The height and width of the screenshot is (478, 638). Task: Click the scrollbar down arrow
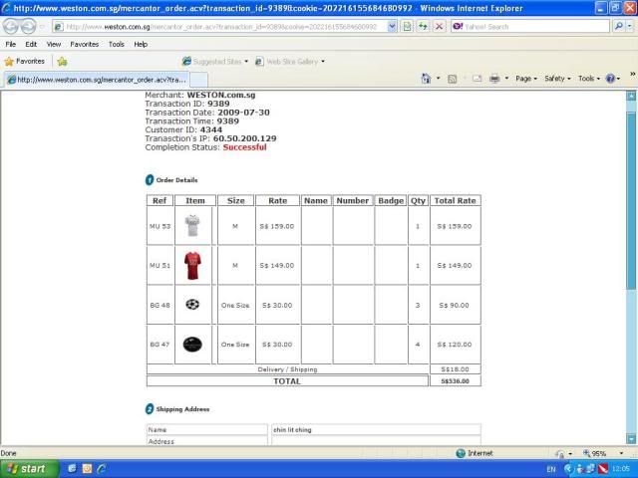tap(631, 438)
